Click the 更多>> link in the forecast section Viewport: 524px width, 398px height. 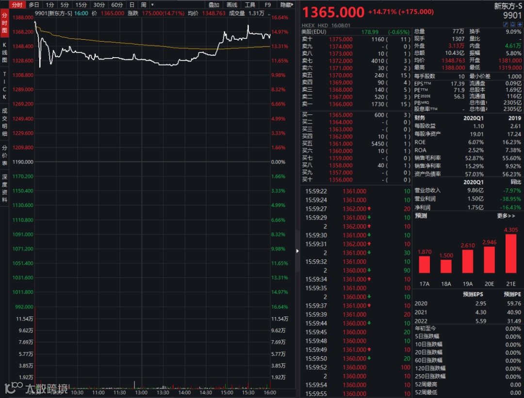point(506,216)
